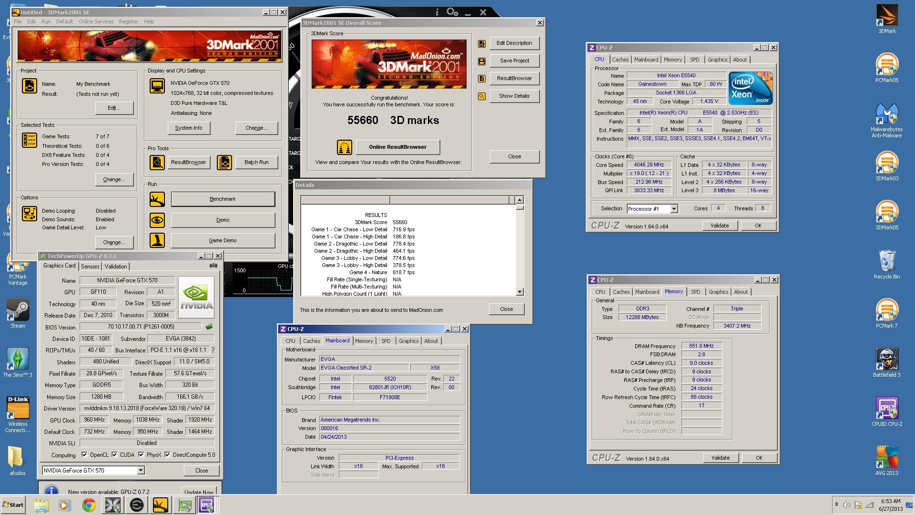
Task: Click the NVIDIA logo in GPU-Z
Action: tap(196, 297)
